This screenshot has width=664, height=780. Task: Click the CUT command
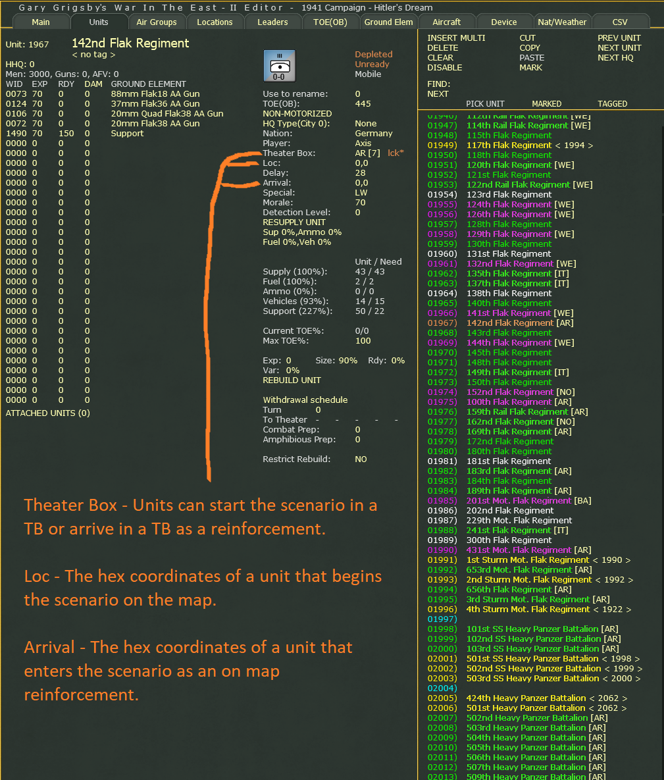pos(527,38)
